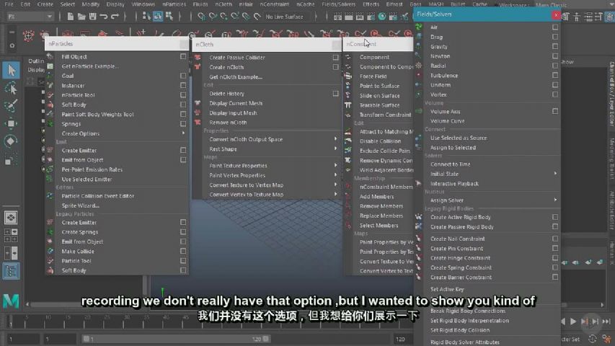Expand Convert nCloth Output Space submenu

(336, 139)
